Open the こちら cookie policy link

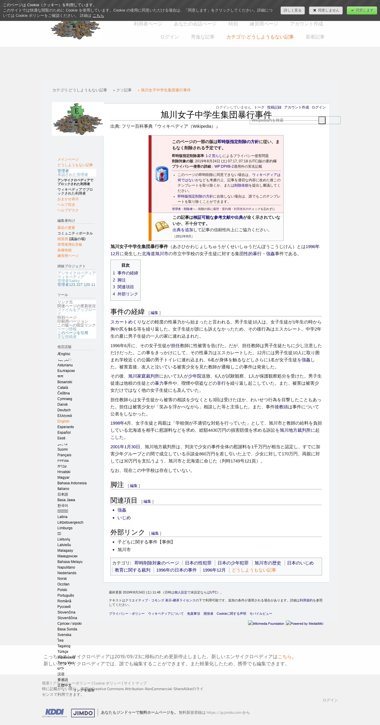click(x=98, y=16)
